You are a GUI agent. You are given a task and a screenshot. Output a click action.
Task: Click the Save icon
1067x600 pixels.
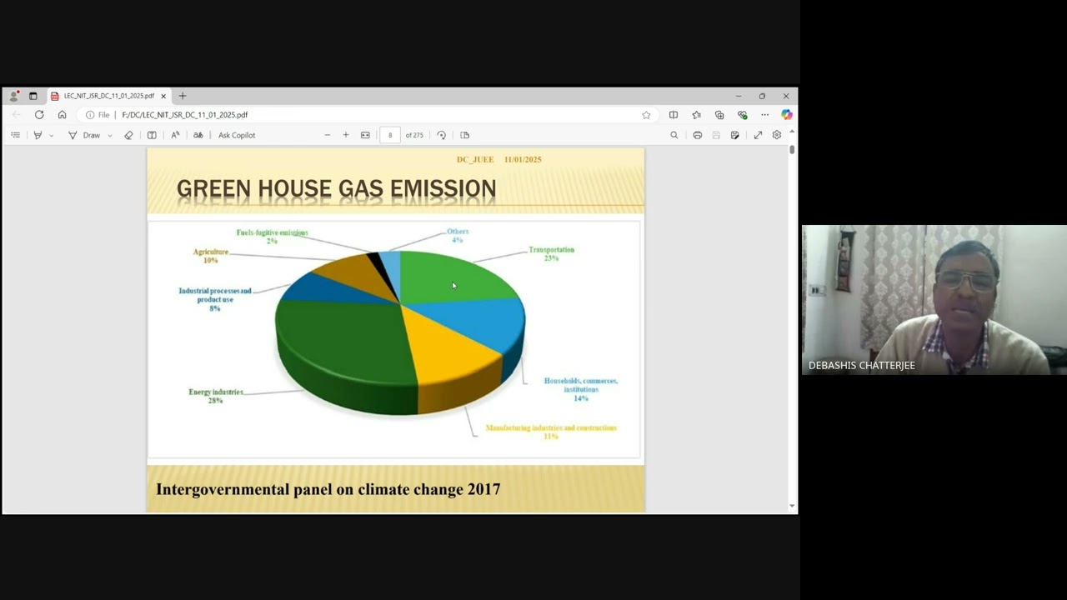point(716,135)
